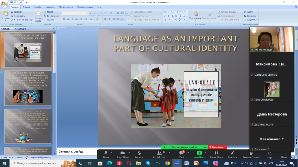This screenshot has width=298, height=167.
Task: Switch to the Структура (Outline) pane tab
Action: (21, 28)
